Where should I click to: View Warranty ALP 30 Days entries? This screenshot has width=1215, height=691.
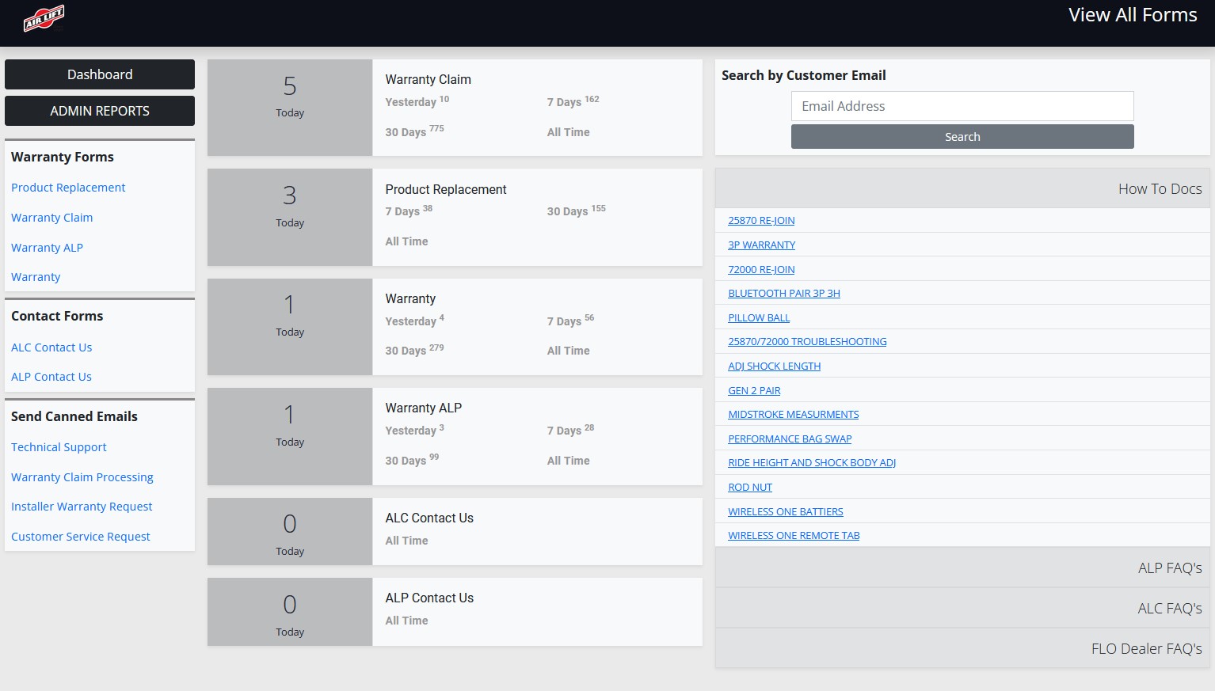(x=412, y=460)
